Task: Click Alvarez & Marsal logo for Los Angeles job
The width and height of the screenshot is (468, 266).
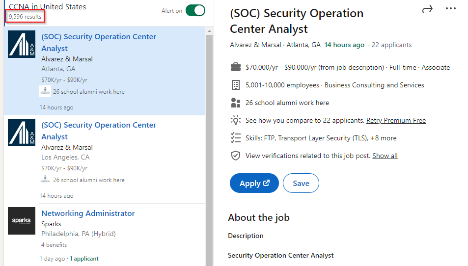Action: [22, 133]
